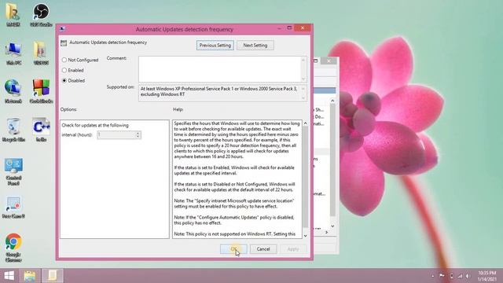Screen dimensions: 503x283
Task: Open the Control Panel desktop icon
Action: point(13,171)
